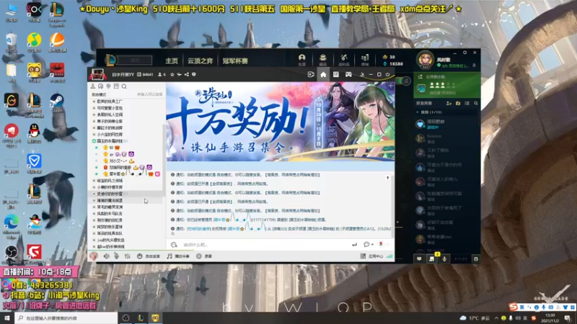Click the airplane icon next to the star in YY
This screenshot has width=577, height=324.
pos(179,75)
